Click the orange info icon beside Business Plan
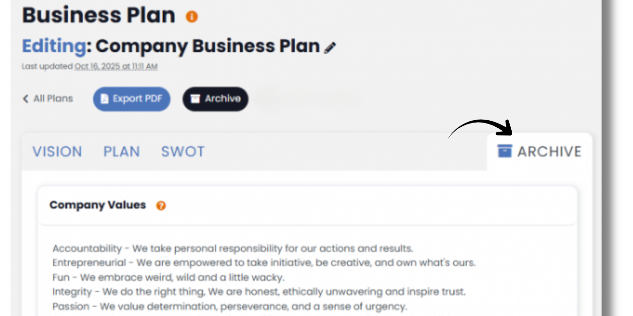 coord(192,17)
